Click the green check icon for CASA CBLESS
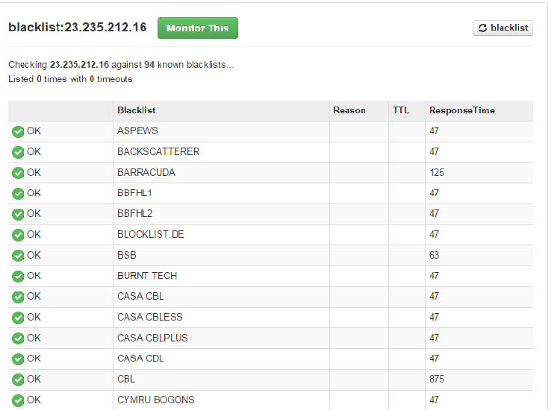This screenshot has width=557, height=410. point(18,318)
